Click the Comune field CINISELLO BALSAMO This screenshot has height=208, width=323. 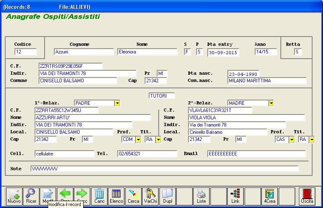tap(78, 81)
